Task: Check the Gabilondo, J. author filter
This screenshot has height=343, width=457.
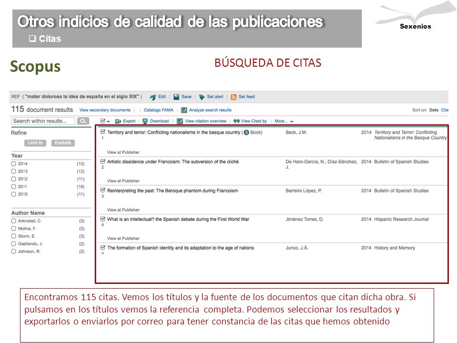Action: (14, 243)
